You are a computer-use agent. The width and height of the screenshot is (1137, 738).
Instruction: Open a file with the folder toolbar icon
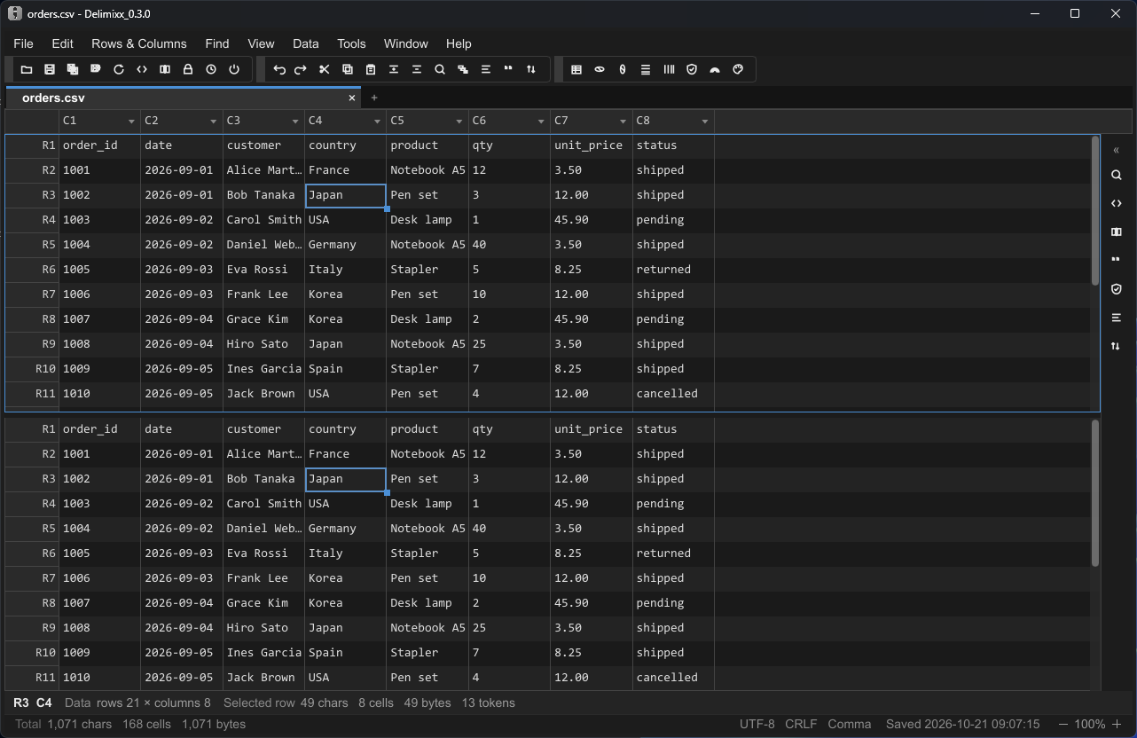click(x=27, y=69)
